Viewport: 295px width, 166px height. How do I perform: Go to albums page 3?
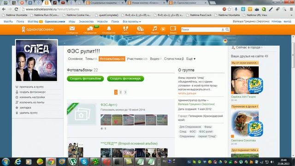pyautogui.click(x=125, y=92)
